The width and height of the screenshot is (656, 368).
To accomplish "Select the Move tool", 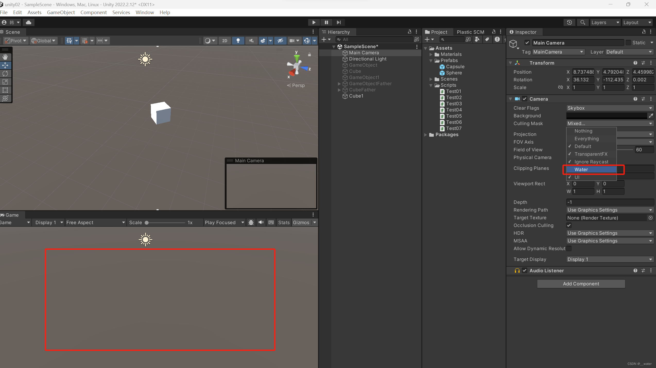I will coord(5,65).
